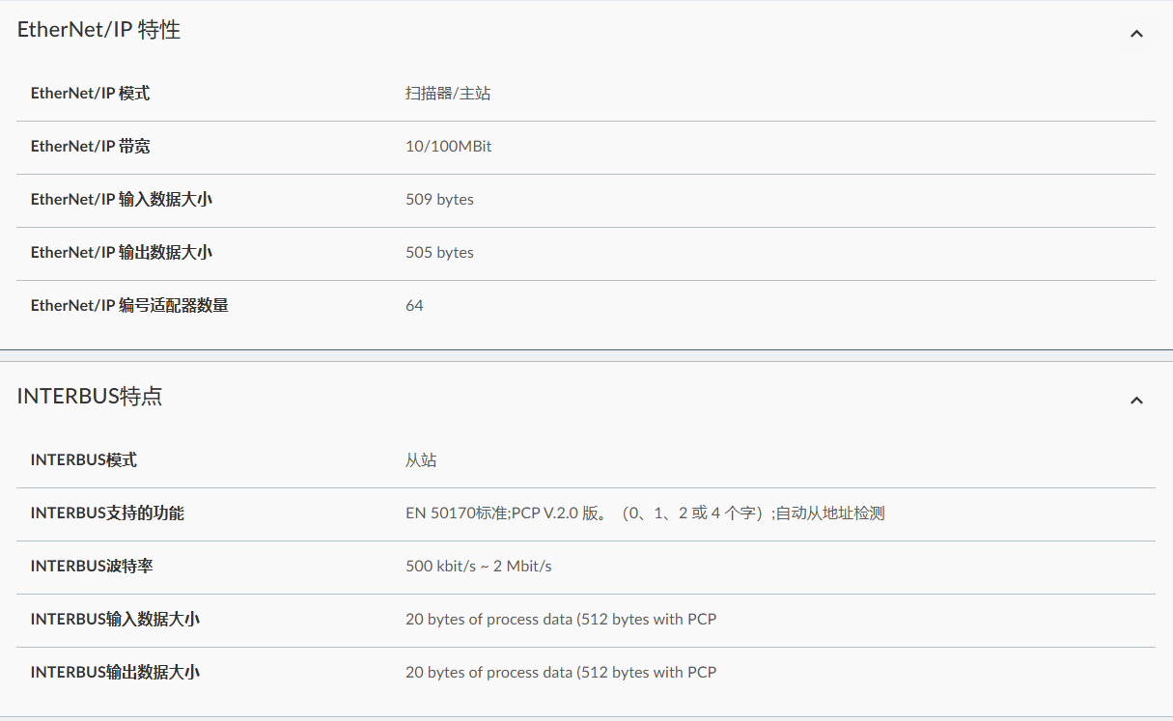Click the 10/100MBit bandwidth value
Screen dimensions: 1173x721
pos(448,147)
